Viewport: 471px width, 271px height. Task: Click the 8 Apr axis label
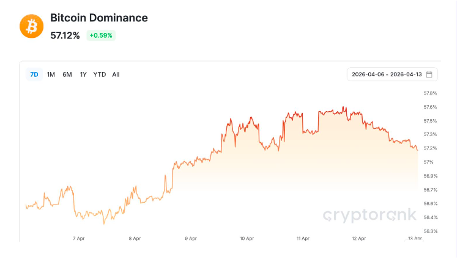click(x=135, y=239)
